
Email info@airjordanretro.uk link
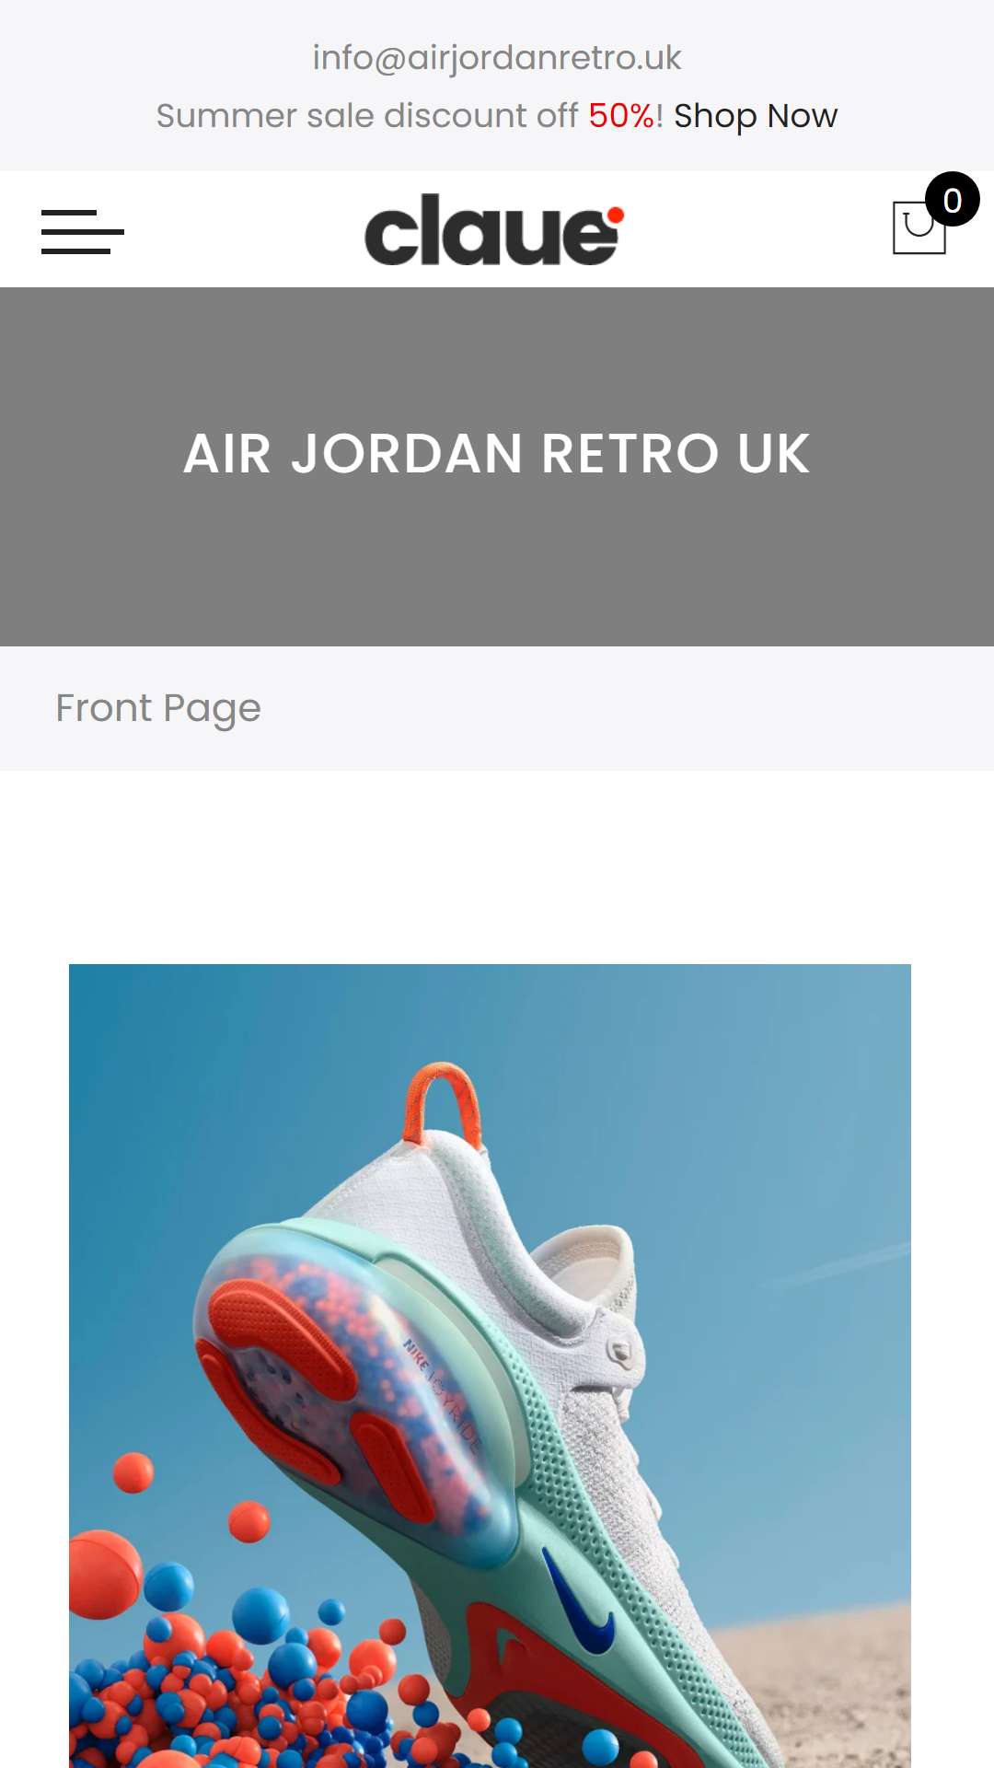click(x=497, y=58)
